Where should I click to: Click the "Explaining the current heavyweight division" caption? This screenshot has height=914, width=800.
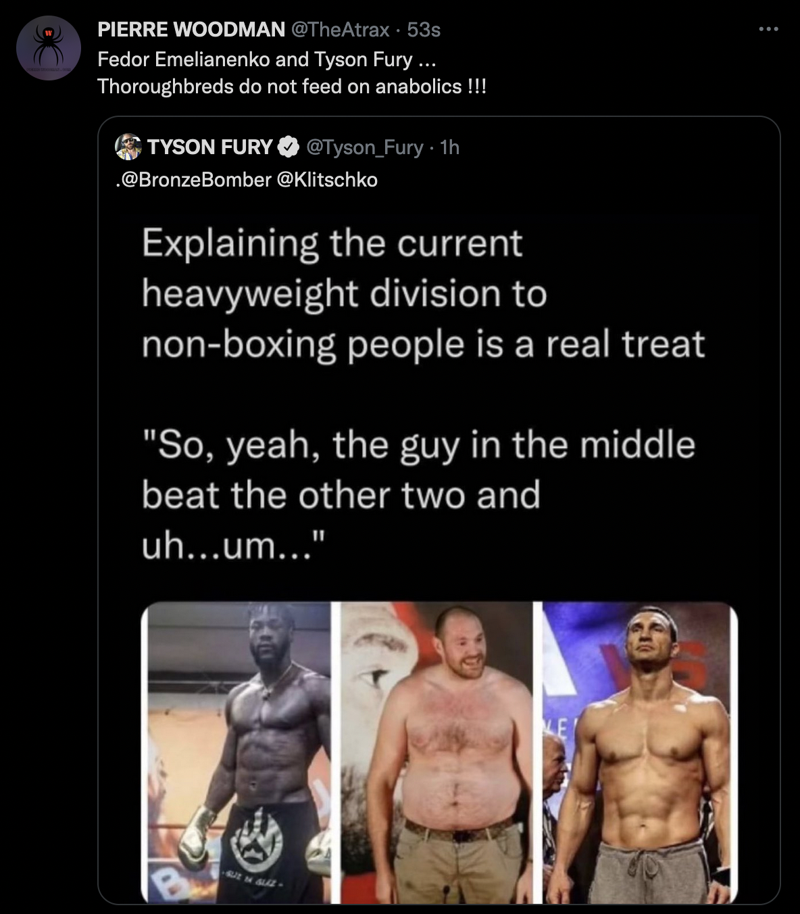pos(422,293)
